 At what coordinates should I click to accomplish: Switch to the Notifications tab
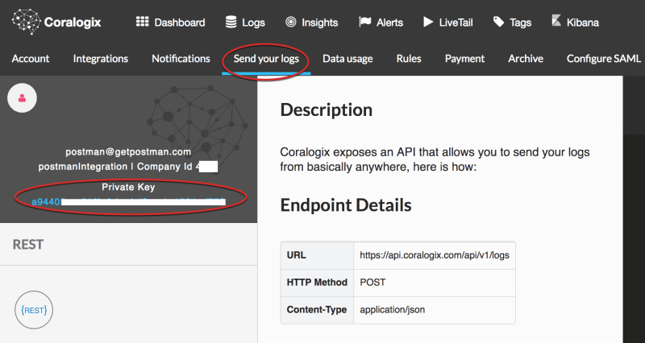tap(181, 59)
